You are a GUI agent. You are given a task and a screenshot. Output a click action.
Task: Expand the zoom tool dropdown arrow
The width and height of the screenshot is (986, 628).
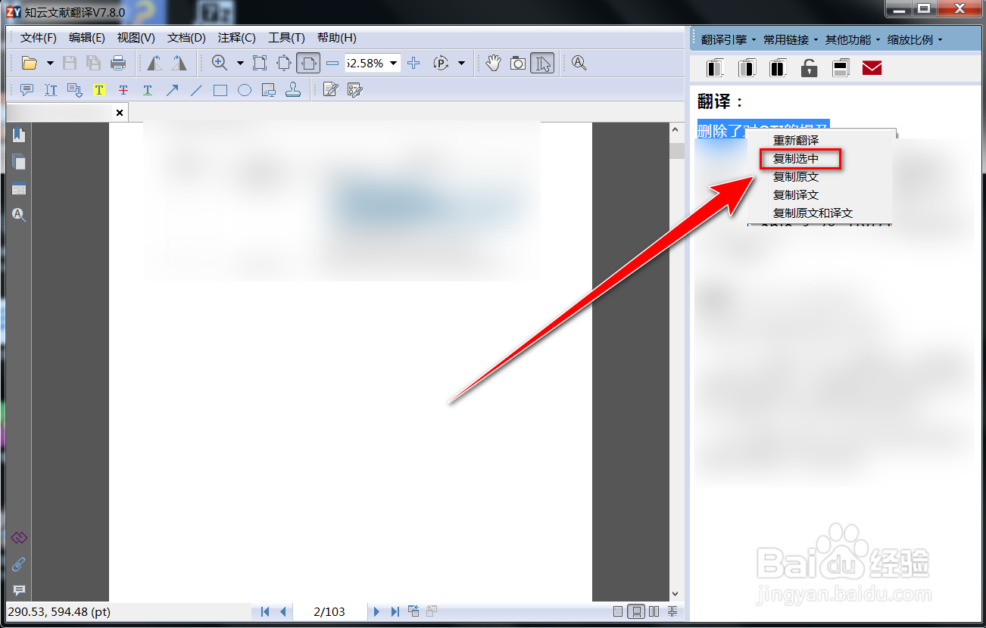tap(240, 64)
